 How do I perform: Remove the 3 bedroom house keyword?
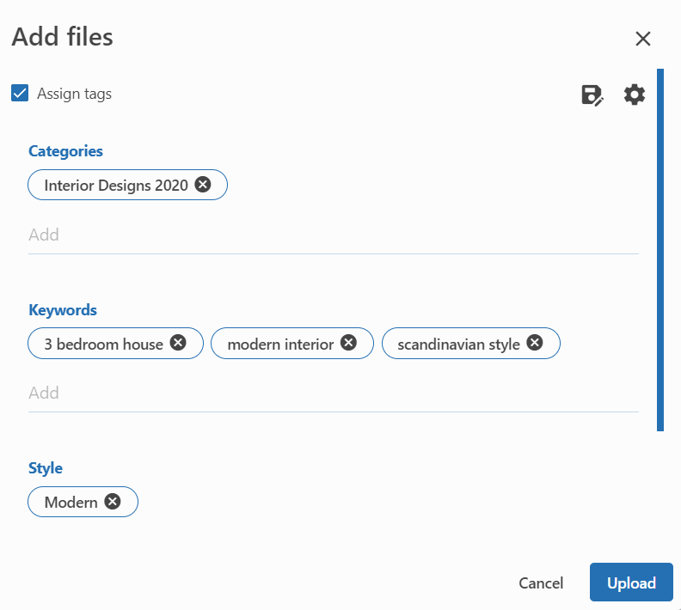tap(178, 343)
